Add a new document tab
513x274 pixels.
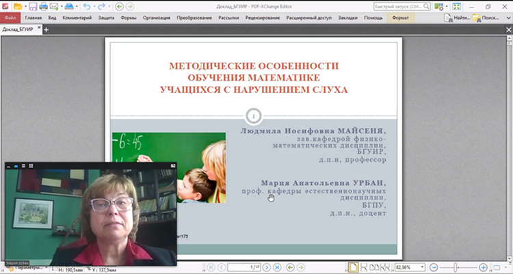point(46,30)
